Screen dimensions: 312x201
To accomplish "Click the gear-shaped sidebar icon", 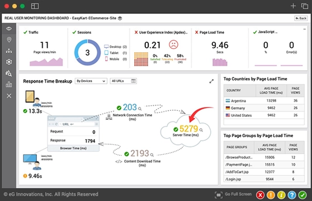I will (9, 62).
